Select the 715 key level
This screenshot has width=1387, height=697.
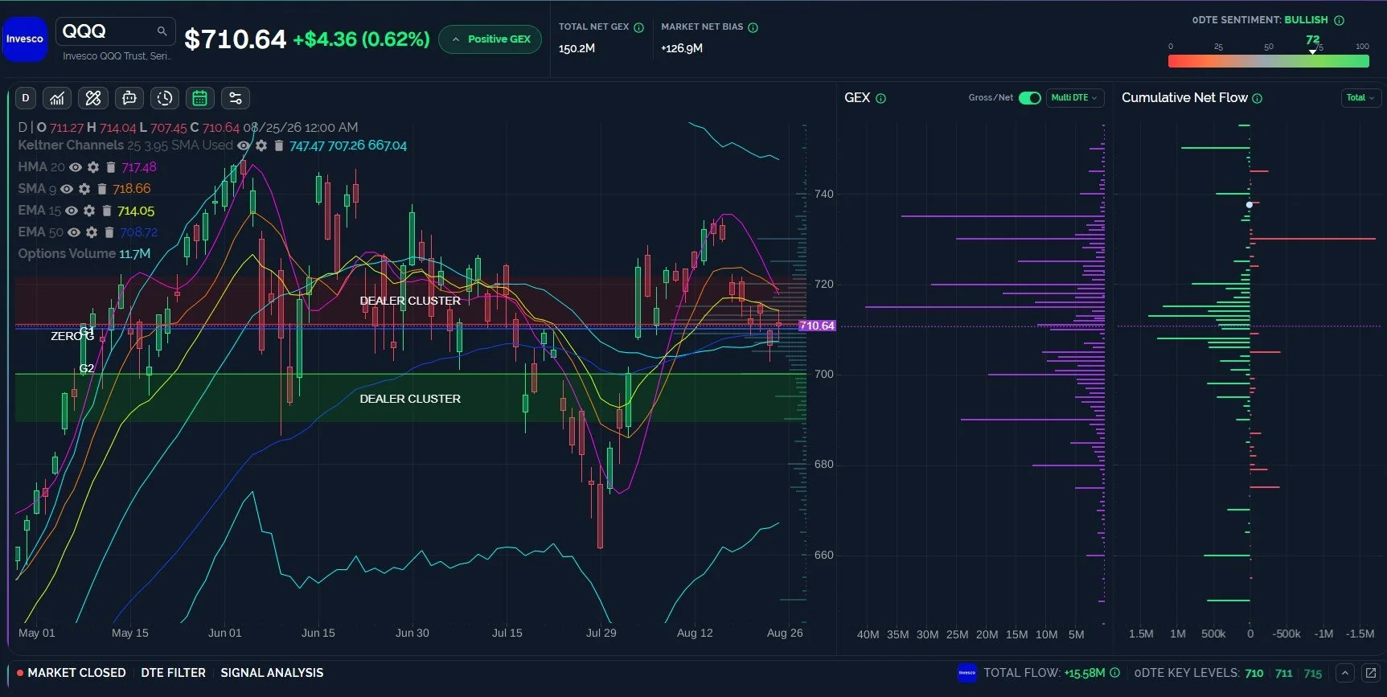coord(1313,674)
